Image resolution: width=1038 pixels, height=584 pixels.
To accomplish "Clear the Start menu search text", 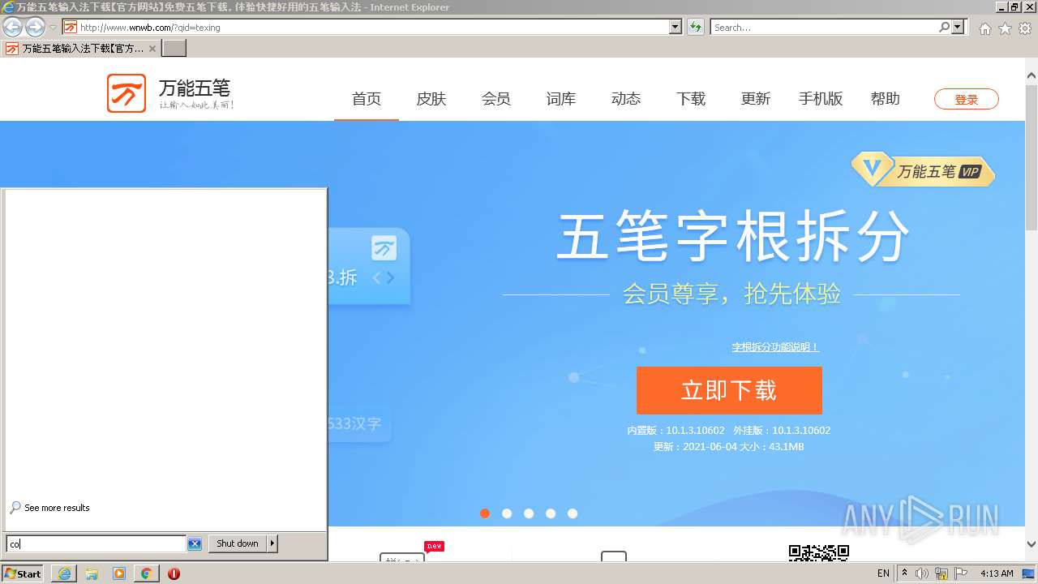I will tap(195, 543).
